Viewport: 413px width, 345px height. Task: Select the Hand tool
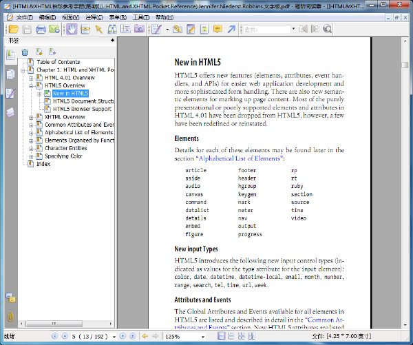(x=72, y=29)
